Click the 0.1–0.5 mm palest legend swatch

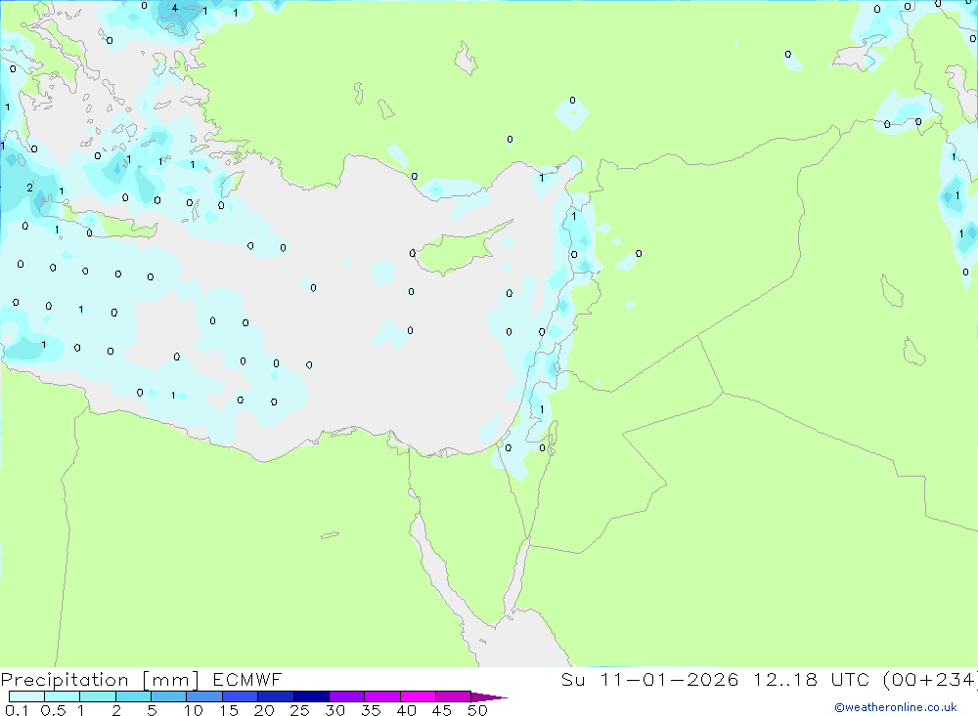pyautogui.click(x=26, y=696)
